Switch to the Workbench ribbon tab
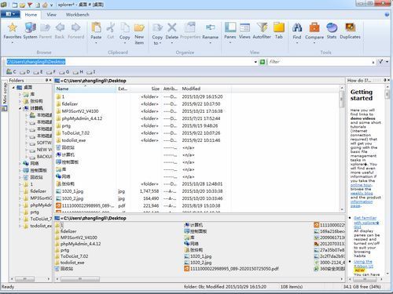Viewport: 393px width, 294px height. 77,15
